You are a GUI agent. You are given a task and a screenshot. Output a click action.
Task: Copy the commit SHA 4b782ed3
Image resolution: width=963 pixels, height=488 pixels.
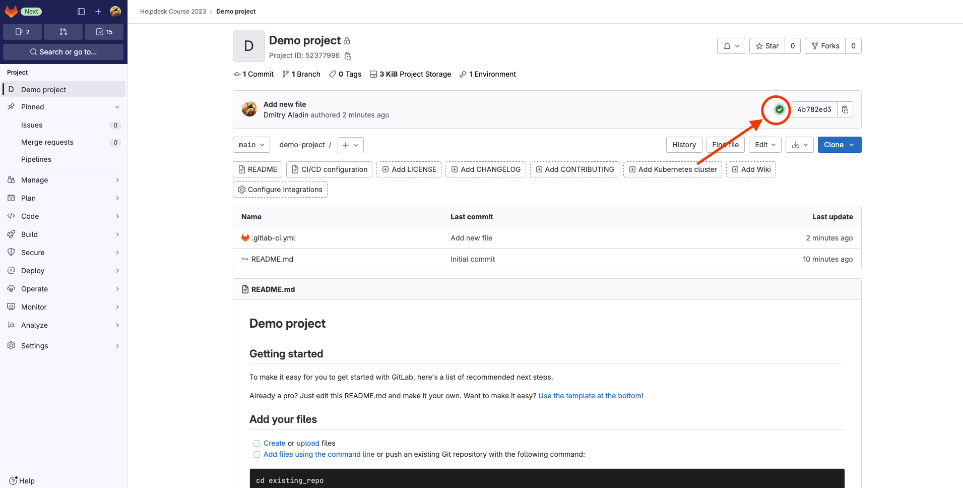coord(845,109)
